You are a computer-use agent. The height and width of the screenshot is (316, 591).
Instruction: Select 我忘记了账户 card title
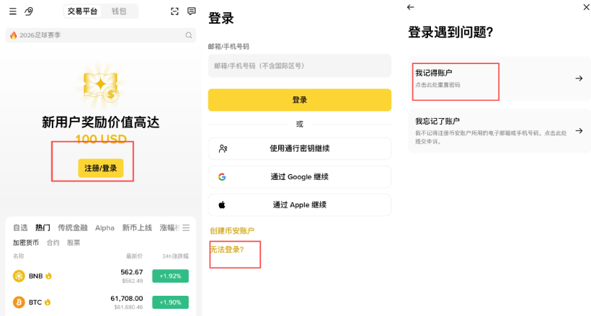point(437,121)
